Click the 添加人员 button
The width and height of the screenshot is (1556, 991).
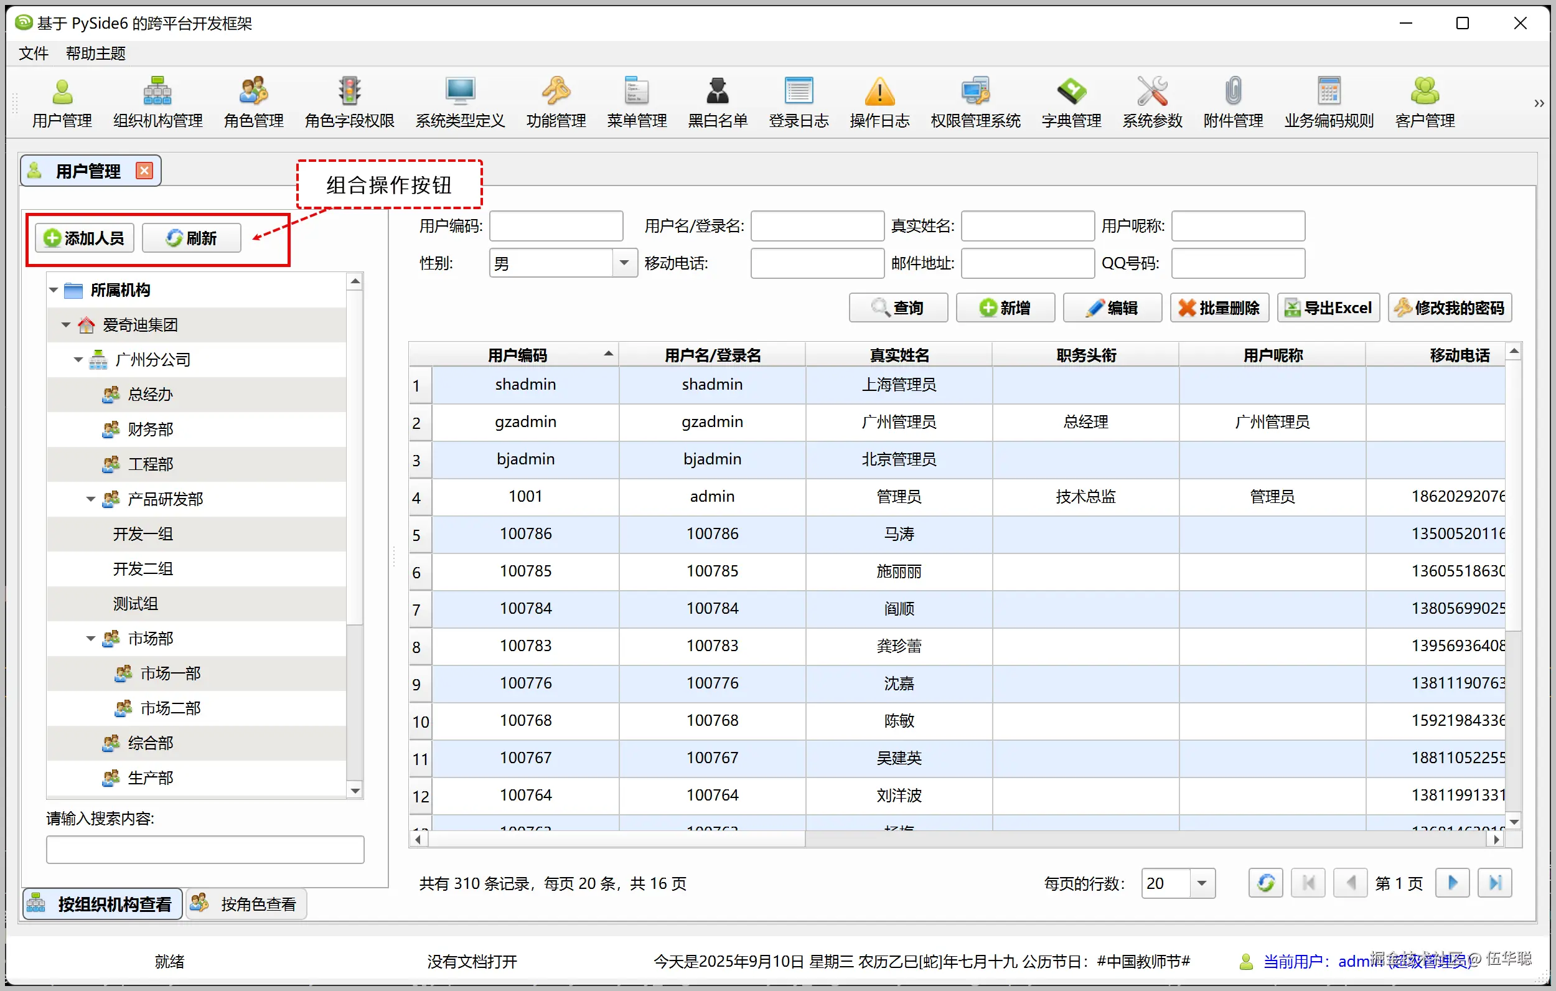pyautogui.click(x=84, y=238)
